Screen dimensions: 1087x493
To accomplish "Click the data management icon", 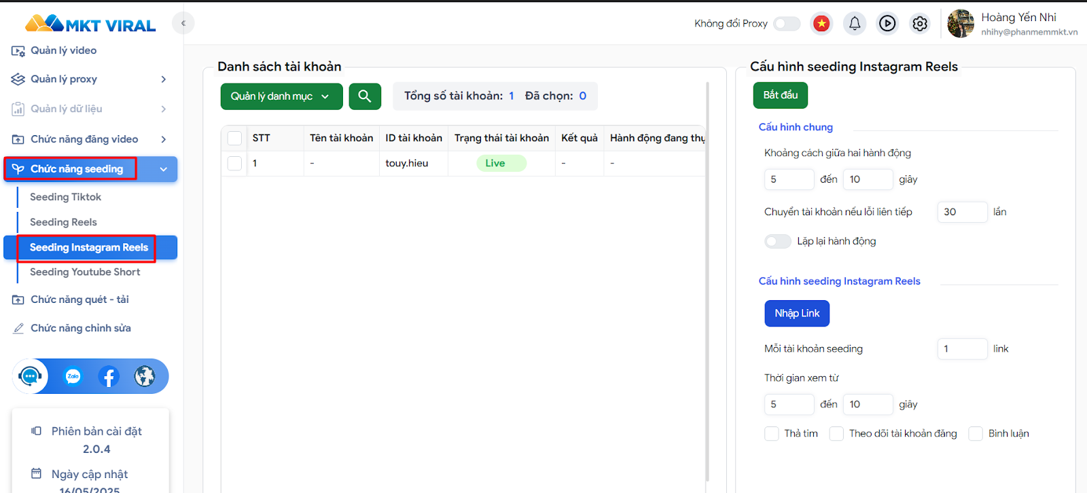I will pos(18,109).
